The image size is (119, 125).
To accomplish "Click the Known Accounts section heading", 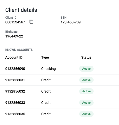I will [x=19, y=50].
